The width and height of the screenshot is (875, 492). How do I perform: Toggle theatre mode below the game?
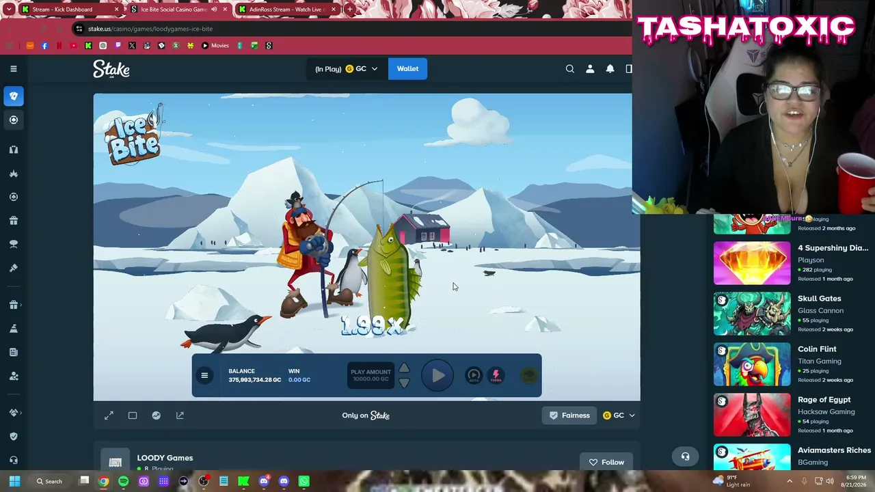point(133,415)
